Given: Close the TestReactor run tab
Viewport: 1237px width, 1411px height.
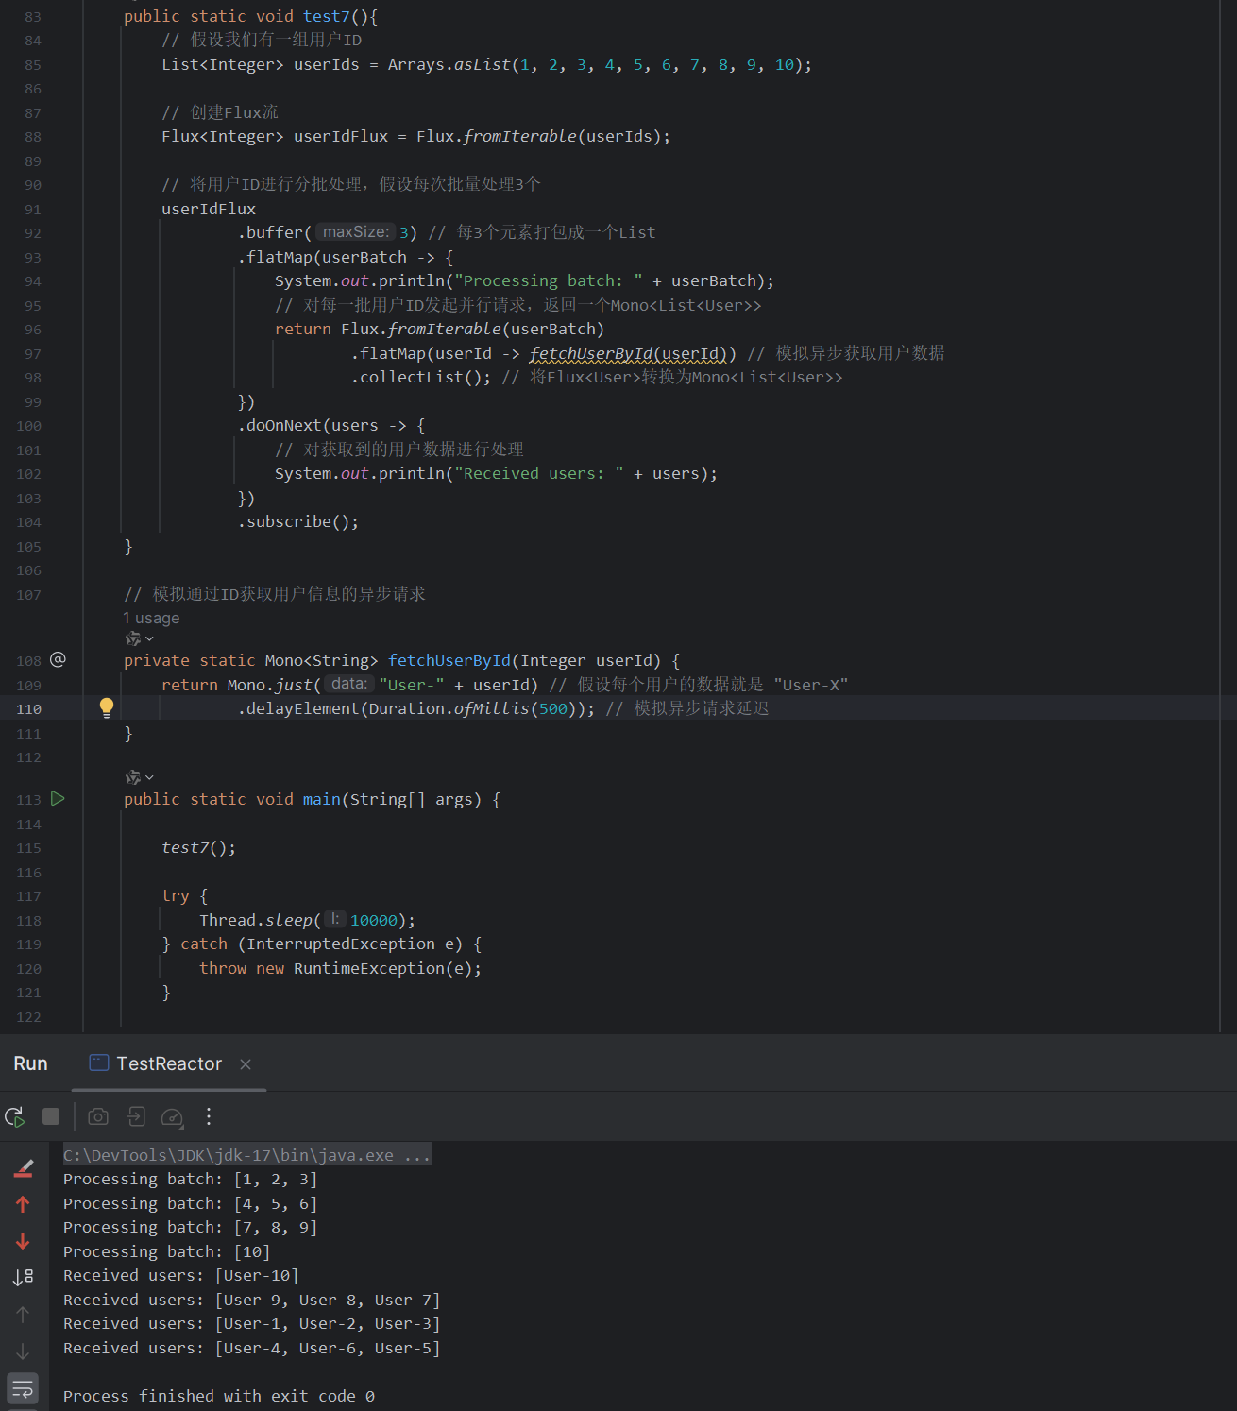Looking at the screenshot, I should [x=246, y=1064].
